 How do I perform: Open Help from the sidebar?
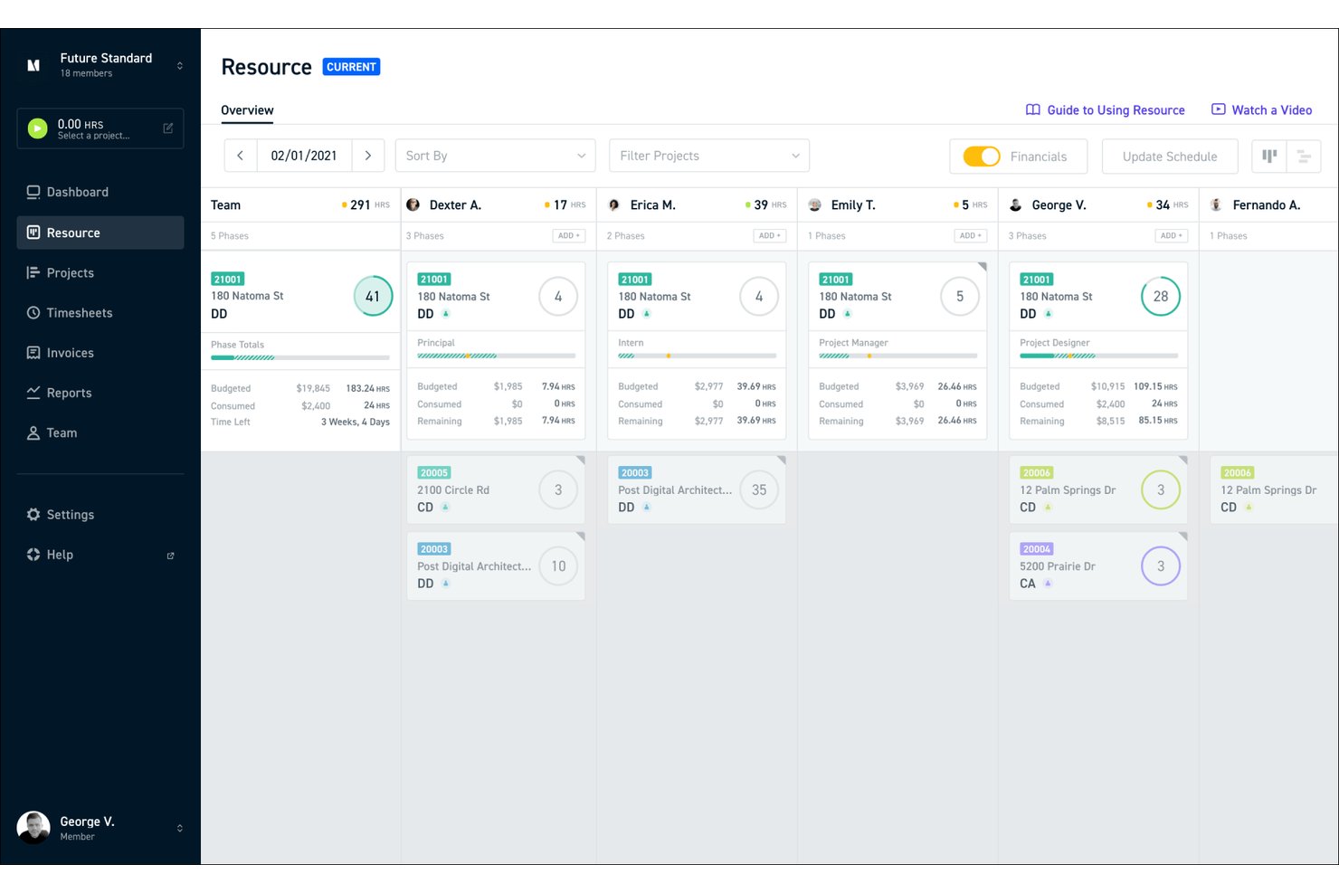100,555
